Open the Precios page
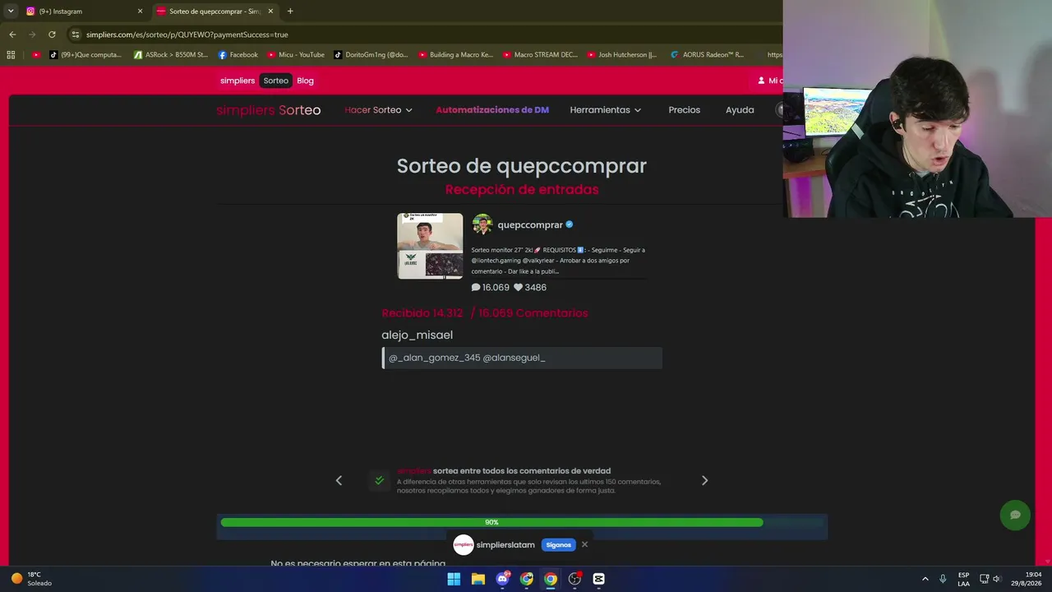Image resolution: width=1052 pixels, height=592 pixels. click(x=685, y=110)
